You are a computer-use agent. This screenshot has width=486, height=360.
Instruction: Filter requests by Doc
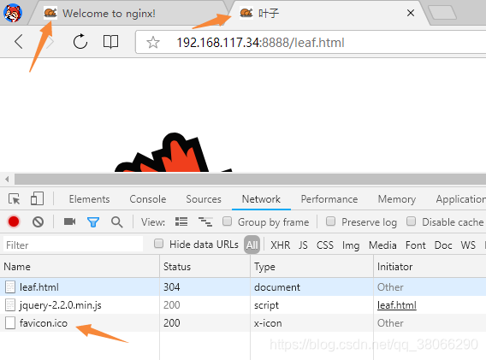[x=443, y=245]
